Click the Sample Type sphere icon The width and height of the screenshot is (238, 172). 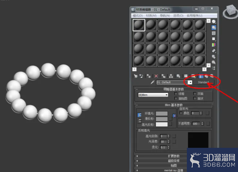pyautogui.click(x=214, y=21)
